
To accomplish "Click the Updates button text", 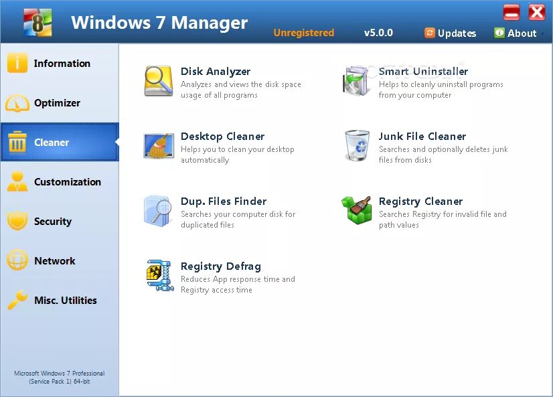I will pyautogui.click(x=457, y=33).
